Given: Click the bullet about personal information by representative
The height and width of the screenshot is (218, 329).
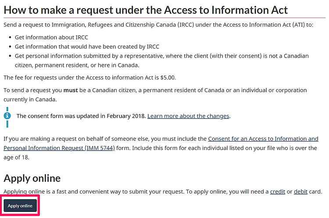Looking at the screenshot, I should [161, 61].
